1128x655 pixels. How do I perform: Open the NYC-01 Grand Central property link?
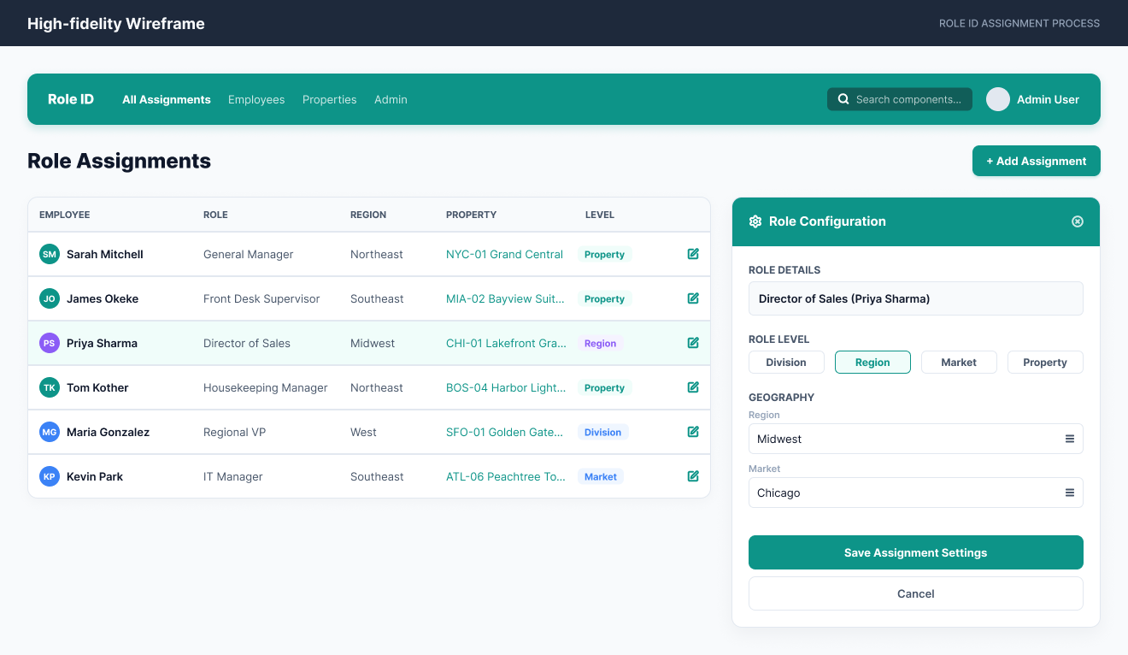coord(504,254)
